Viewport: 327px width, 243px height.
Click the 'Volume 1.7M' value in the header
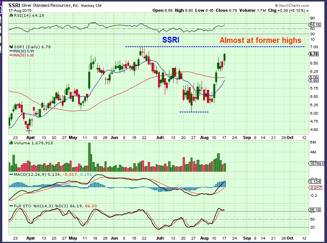pos(252,11)
